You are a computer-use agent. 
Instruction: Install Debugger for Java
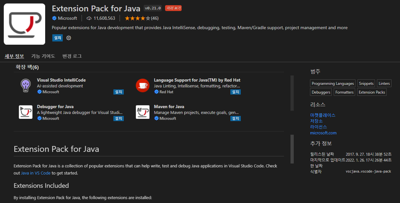119,118
